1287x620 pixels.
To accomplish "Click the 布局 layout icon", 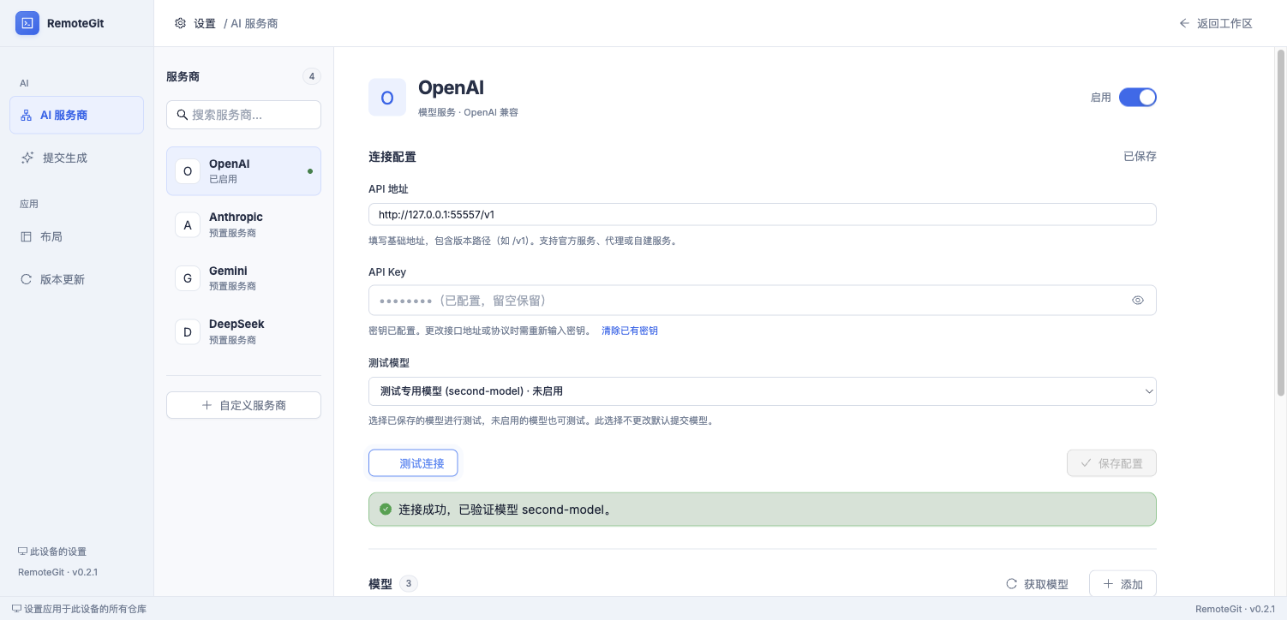I will pos(26,236).
